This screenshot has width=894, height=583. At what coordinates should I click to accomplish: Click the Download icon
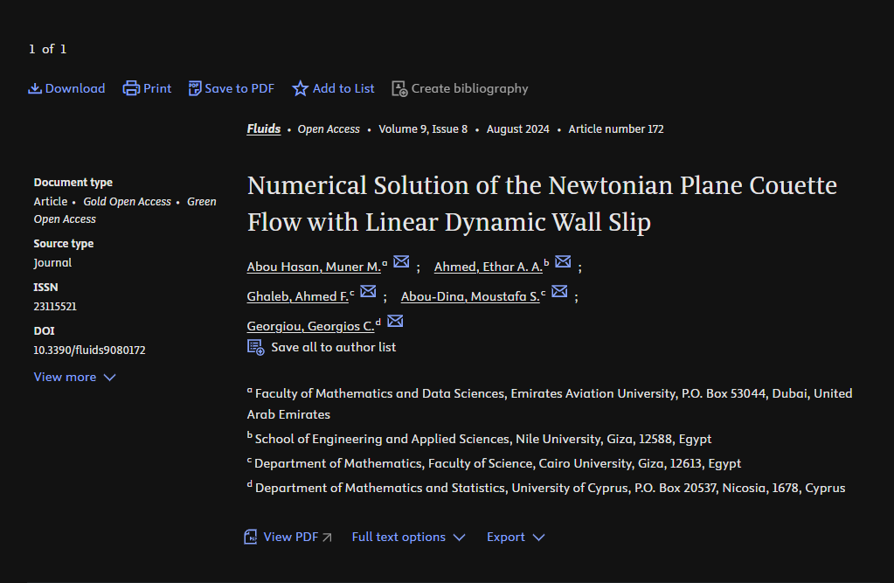pyautogui.click(x=35, y=88)
